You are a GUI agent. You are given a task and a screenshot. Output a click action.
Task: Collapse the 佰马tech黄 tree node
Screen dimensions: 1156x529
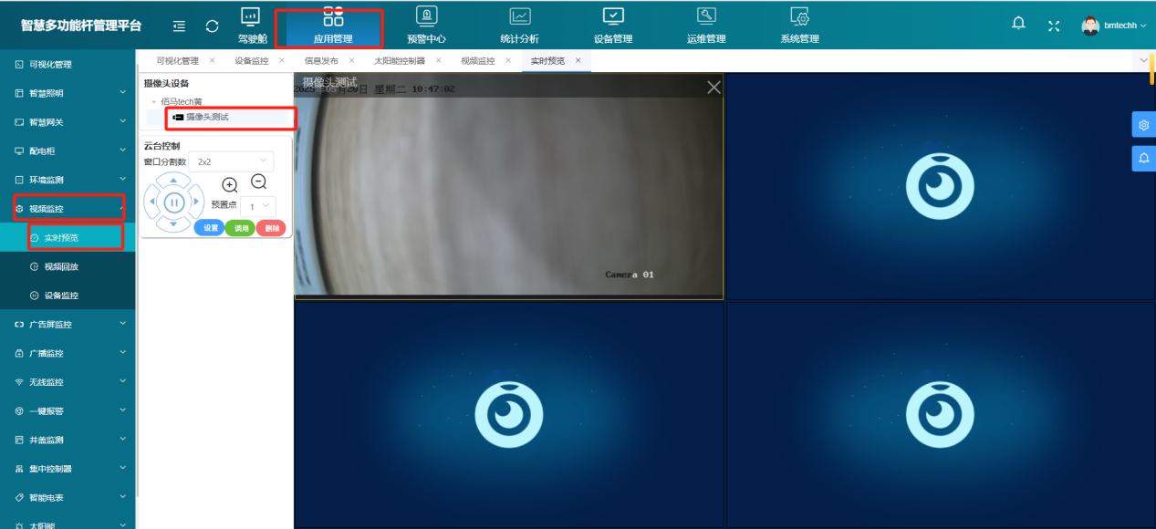(x=154, y=102)
